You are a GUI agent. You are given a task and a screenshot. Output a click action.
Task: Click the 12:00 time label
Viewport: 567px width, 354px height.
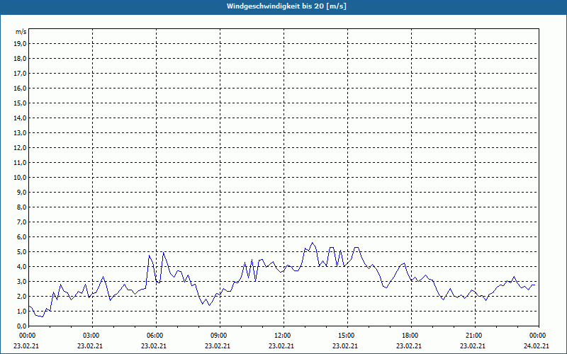click(x=282, y=336)
